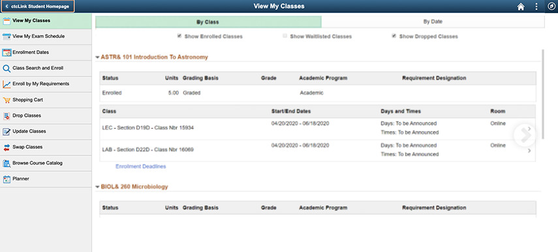Collapse BIOL& 260 Microbiology section

coord(97,187)
